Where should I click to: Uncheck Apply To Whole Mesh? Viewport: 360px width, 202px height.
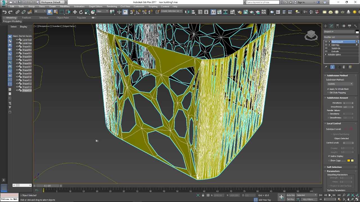[x=328, y=89]
